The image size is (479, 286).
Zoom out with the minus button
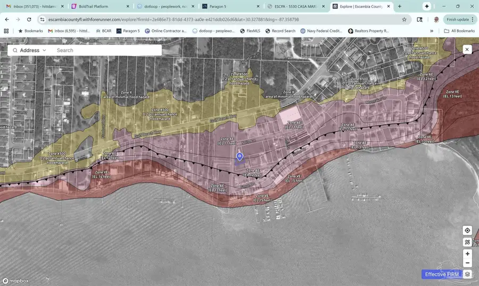467,263
